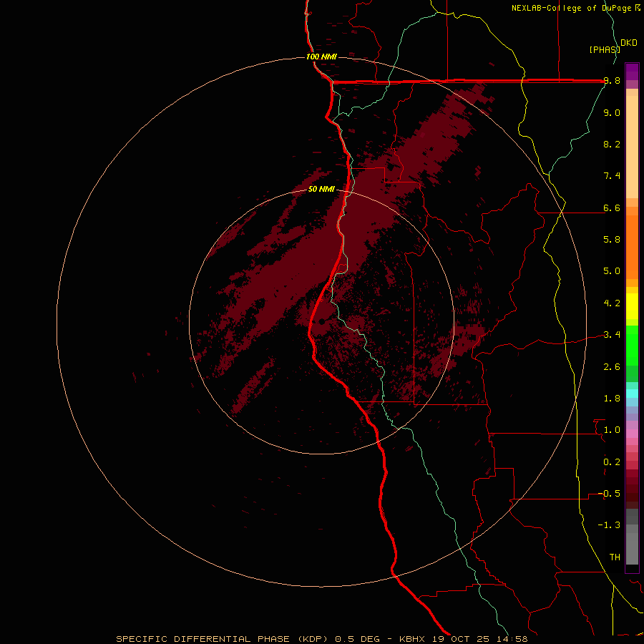Click the TH legend label
The image size is (644, 644).
(x=615, y=557)
